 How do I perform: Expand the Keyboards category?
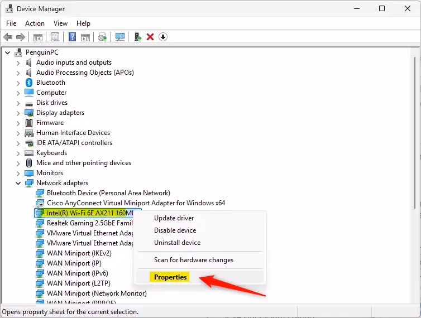pyautogui.click(x=18, y=153)
